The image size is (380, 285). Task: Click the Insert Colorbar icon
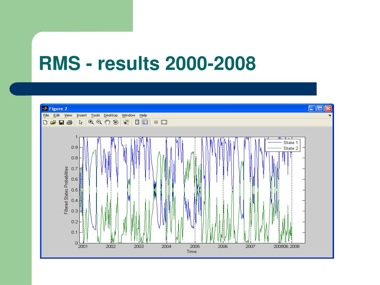point(137,122)
